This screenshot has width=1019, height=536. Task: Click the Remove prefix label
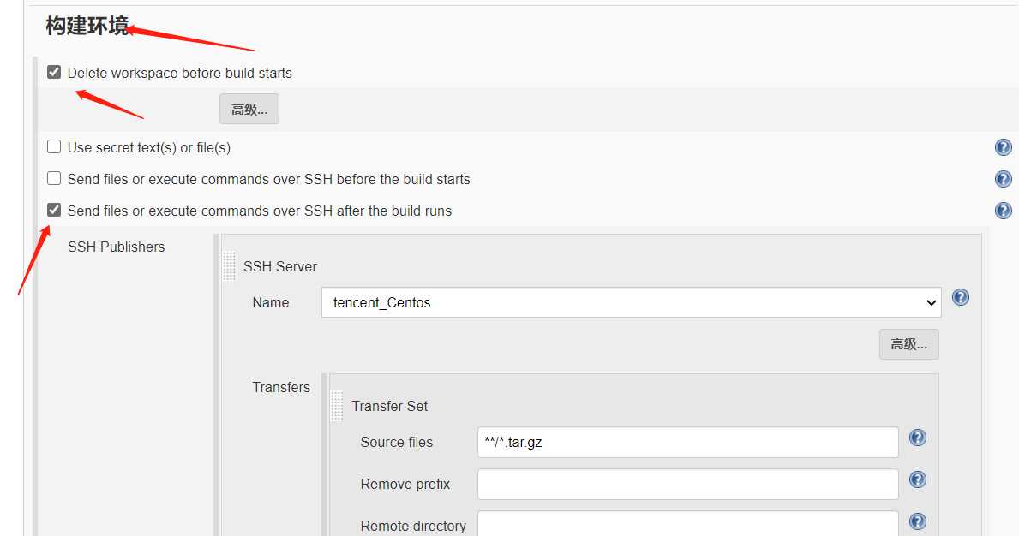click(405, 484)
